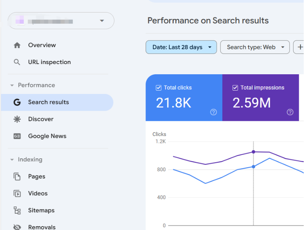
Task: Click the Google News icon
Action: tap(17, 136)
